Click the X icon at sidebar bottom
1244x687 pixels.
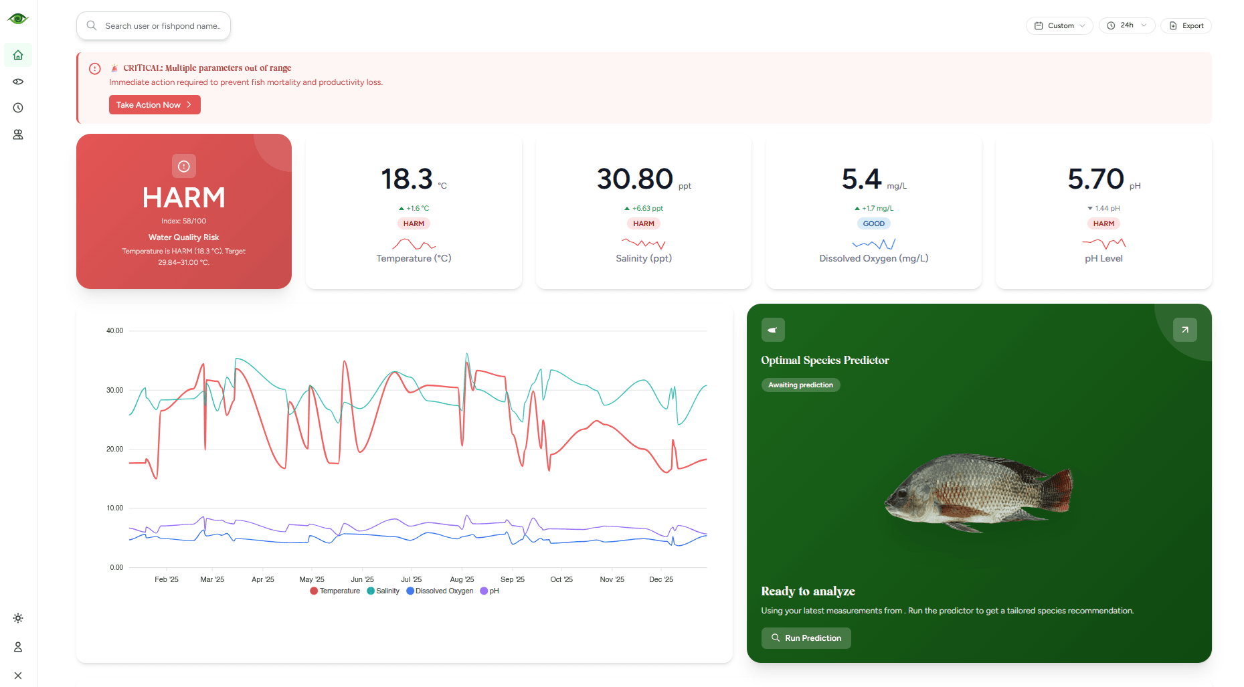point(18,676)
